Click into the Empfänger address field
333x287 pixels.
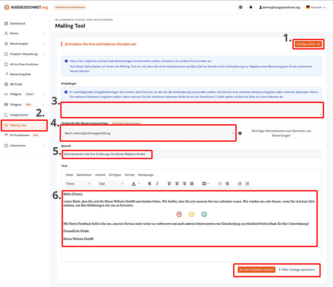click(192, 110)
